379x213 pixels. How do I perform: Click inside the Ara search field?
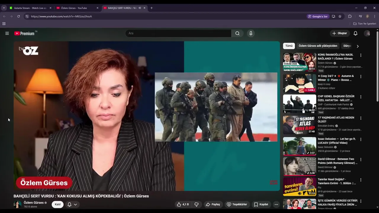pyautogui.click(x=179, y=33)
